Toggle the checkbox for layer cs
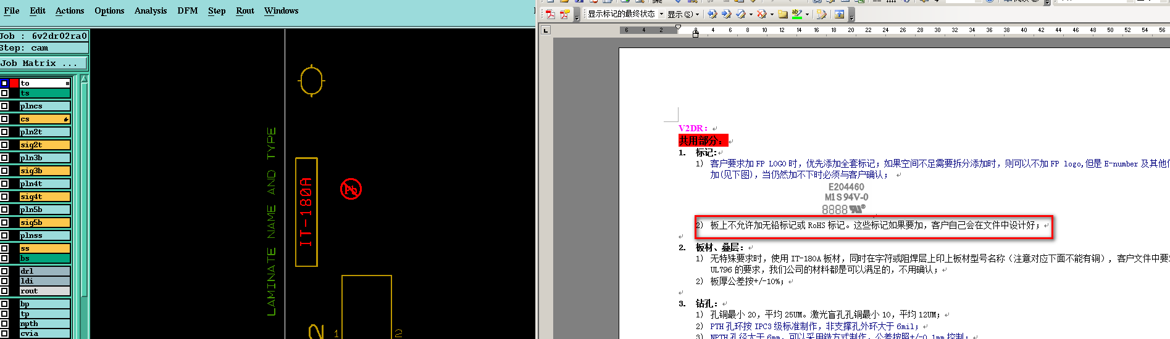The image size is (1170, 339). (4, 119)
